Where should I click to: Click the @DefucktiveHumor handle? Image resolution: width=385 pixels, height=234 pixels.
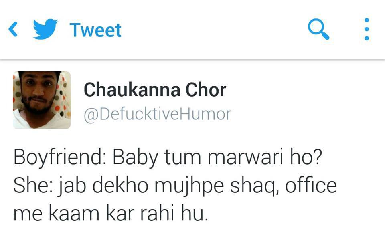click(157, 114)
